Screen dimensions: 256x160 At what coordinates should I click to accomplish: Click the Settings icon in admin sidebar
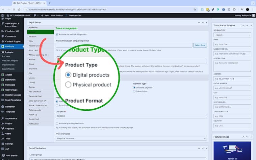[x=3, y=144]
